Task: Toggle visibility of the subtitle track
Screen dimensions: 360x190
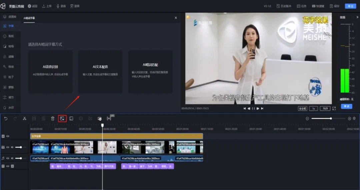Action: pos(8,166)
